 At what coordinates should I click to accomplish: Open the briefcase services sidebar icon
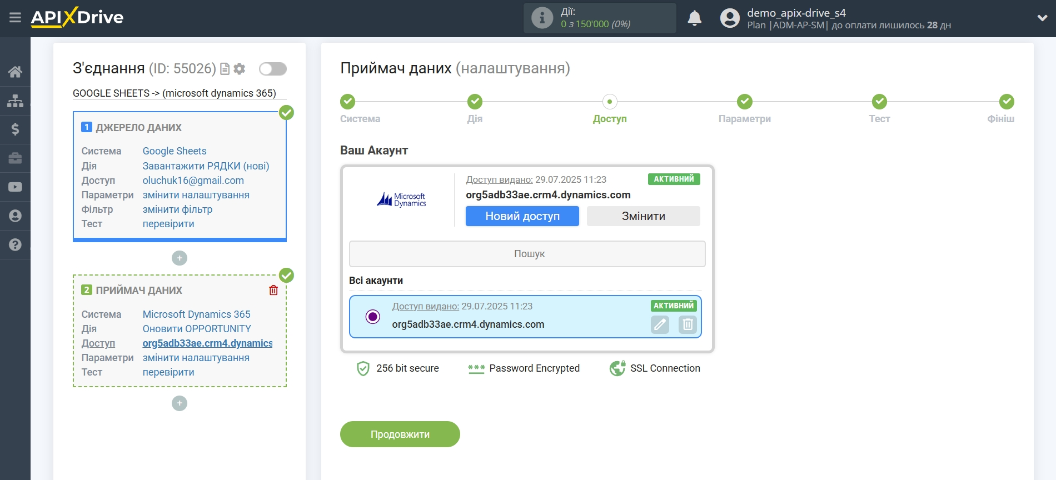tap(15, 158)
